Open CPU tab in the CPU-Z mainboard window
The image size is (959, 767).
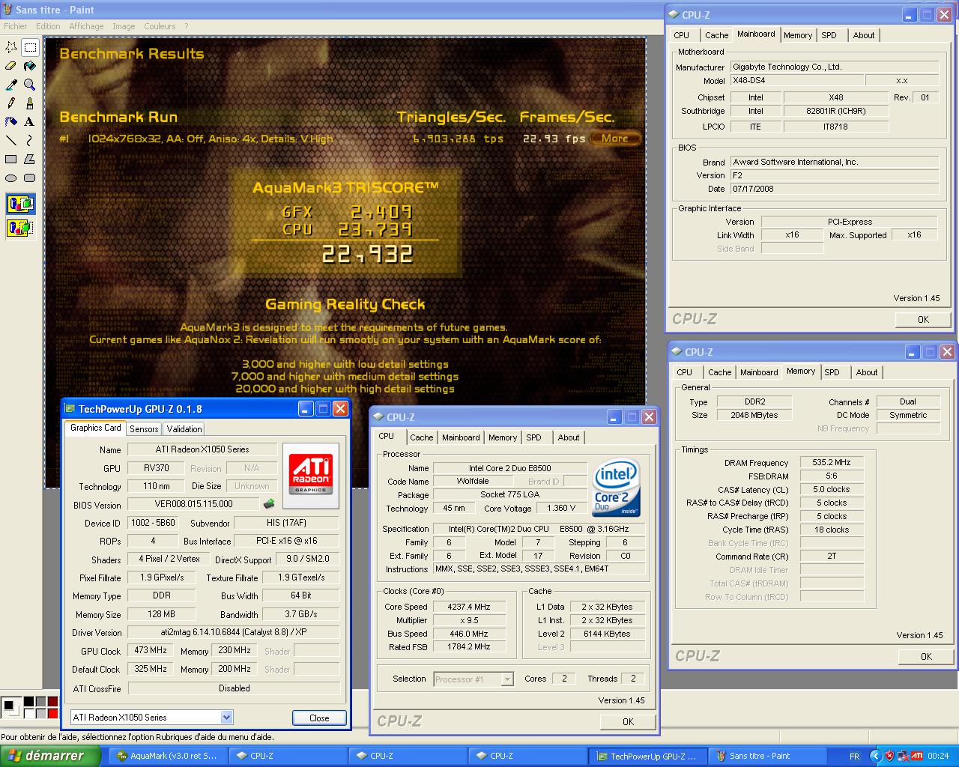tap(682, 35)
